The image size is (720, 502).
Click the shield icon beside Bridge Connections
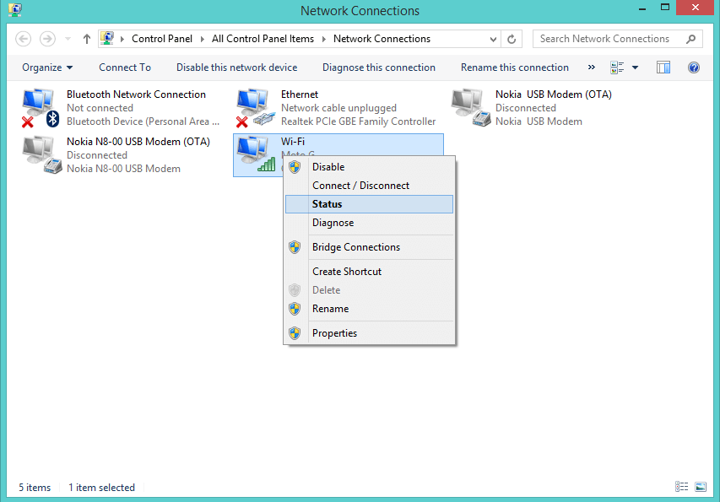tap(294, 247)
